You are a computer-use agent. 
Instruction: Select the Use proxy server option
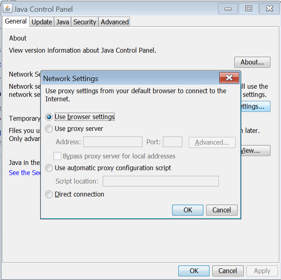pyautogui.click(x=49, y=129)
